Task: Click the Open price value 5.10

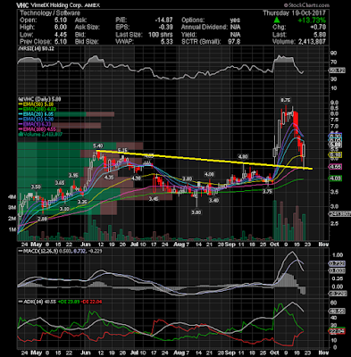Action: [x=60, y=20]
